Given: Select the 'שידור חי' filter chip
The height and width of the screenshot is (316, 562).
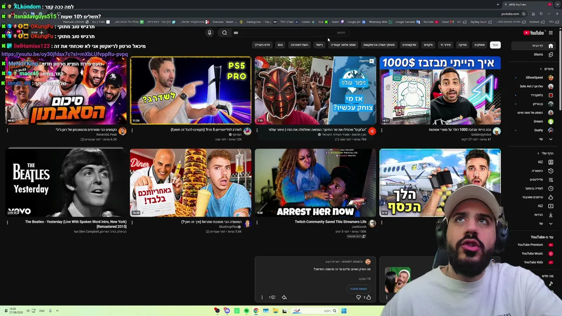Looking at the screenshot, I should 446,45.
